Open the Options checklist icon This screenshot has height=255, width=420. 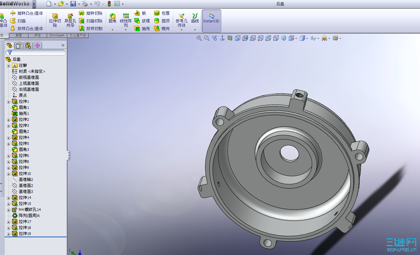(117, 4)
